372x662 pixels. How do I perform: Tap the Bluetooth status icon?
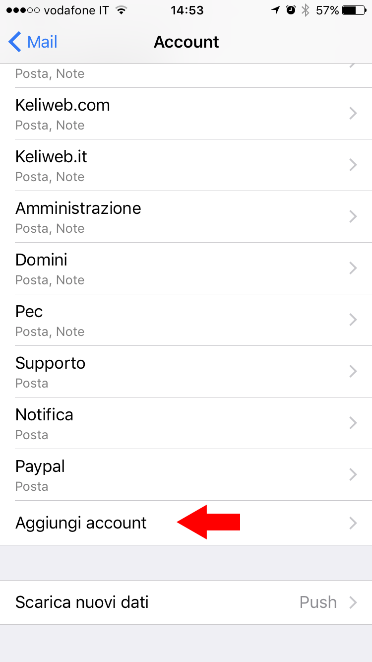pos(306,10)
